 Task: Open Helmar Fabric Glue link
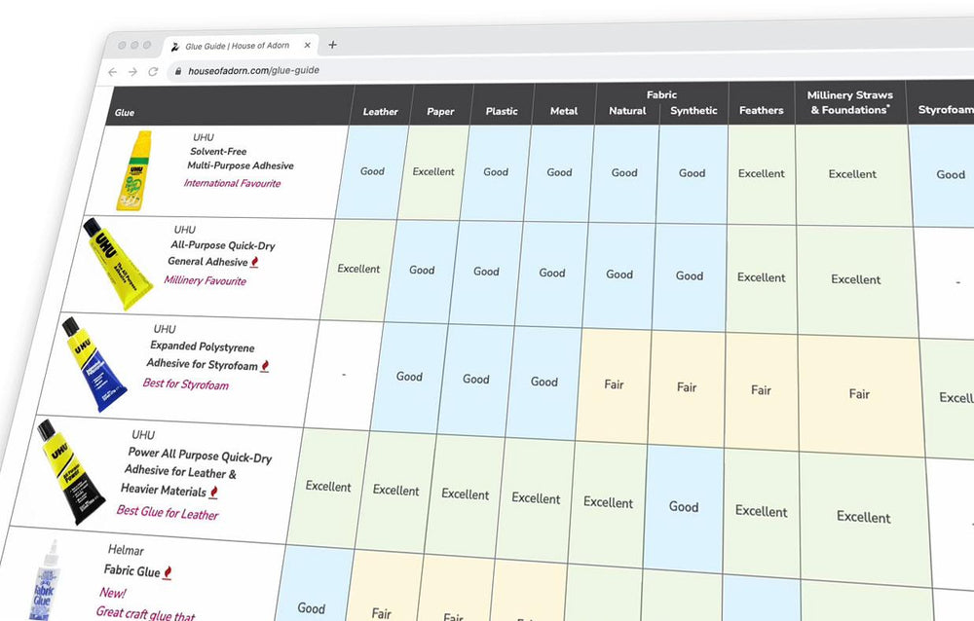click(131, 570)
